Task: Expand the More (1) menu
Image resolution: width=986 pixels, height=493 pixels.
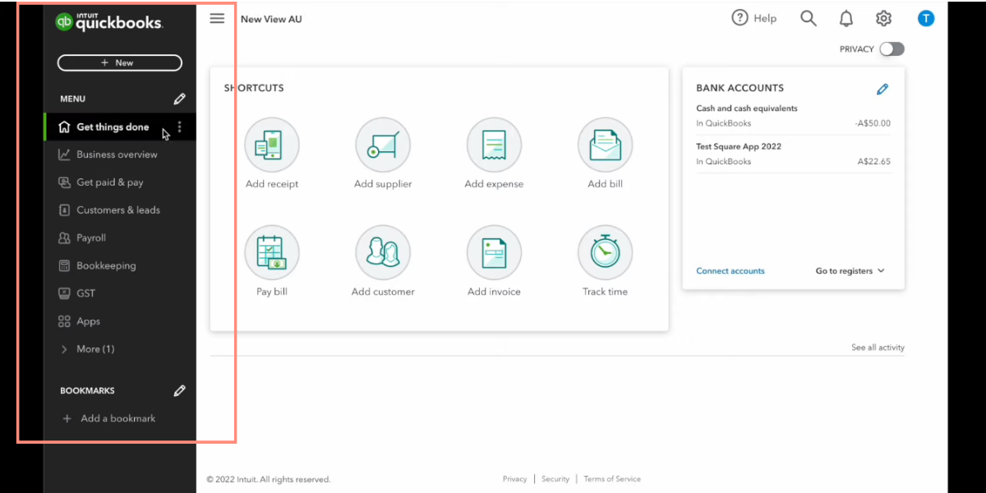Action: 95,349
